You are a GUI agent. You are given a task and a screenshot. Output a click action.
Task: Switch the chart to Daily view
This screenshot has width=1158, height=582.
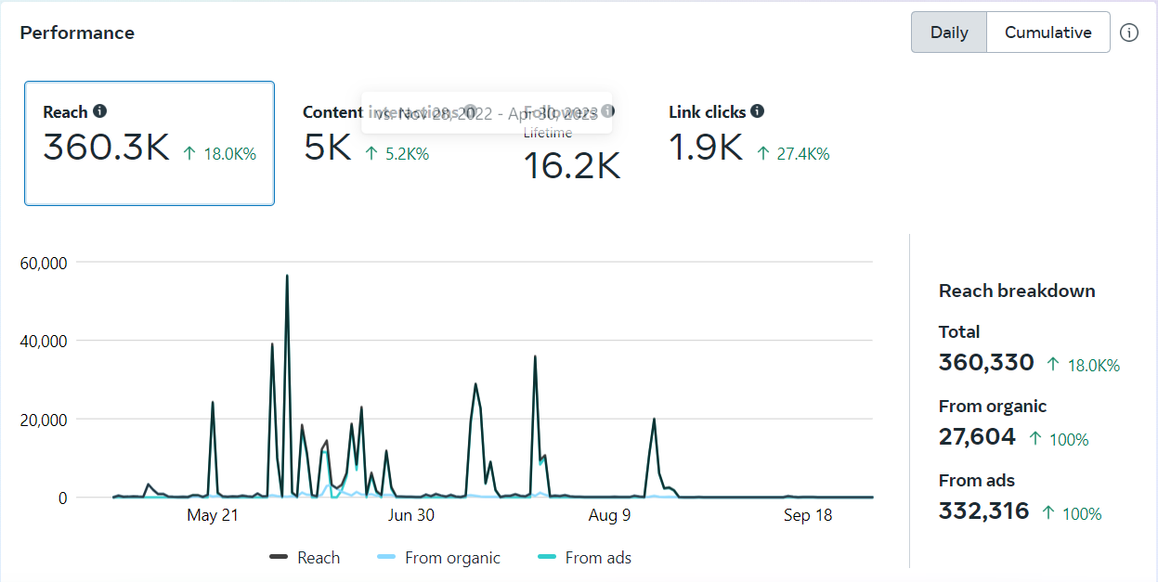(949, 32)
